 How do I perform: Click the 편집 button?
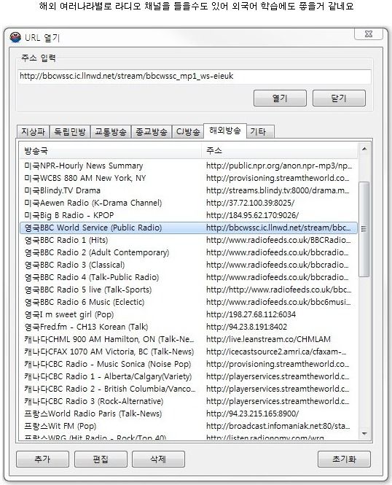[101, 459]
